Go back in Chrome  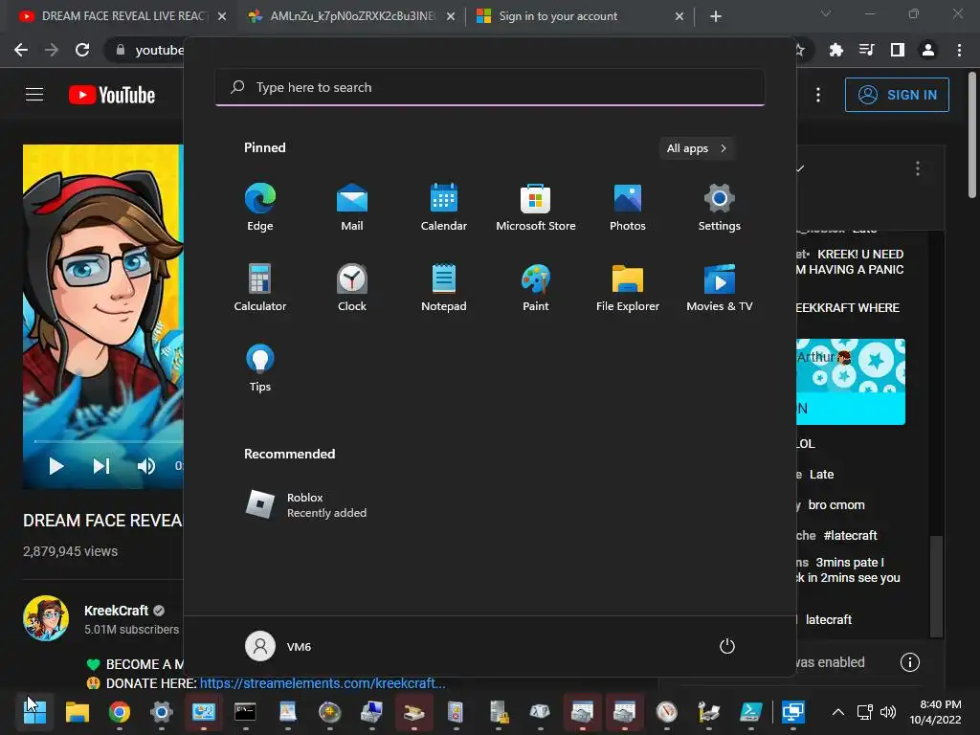click(21, 50)
